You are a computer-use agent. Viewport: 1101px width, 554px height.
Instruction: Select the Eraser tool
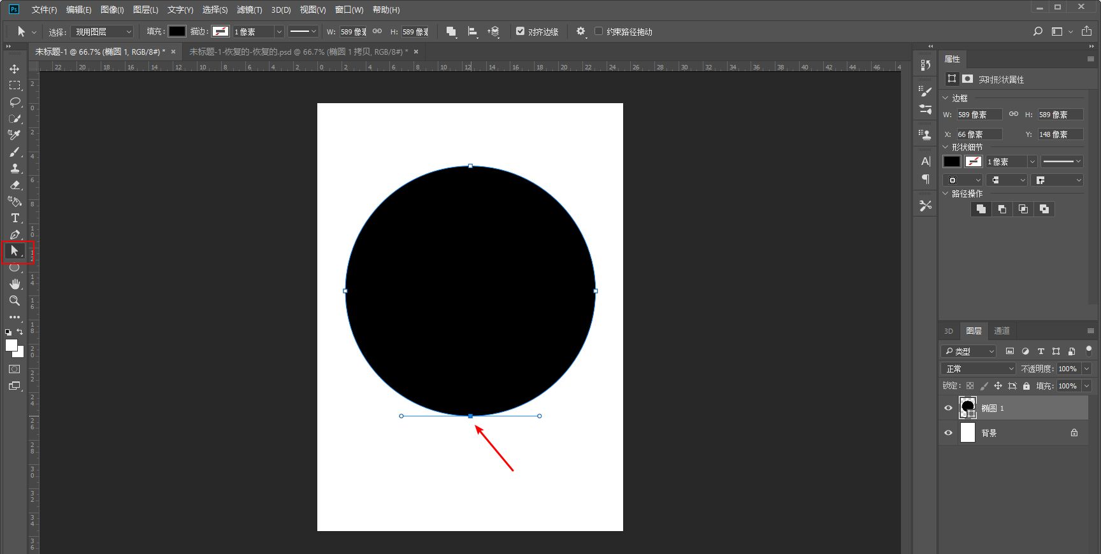(15, 185)
